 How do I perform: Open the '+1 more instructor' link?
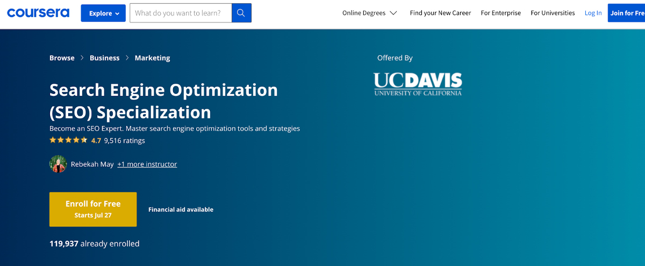pyautogui.click(x=147, y=164)
